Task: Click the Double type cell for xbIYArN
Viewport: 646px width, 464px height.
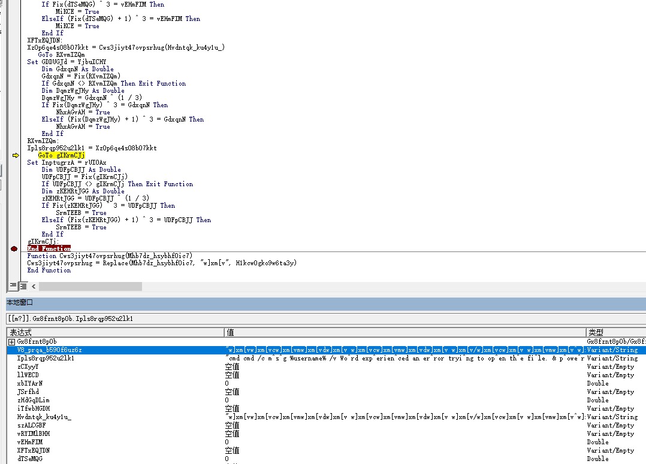Action: [x=616, y=383]
